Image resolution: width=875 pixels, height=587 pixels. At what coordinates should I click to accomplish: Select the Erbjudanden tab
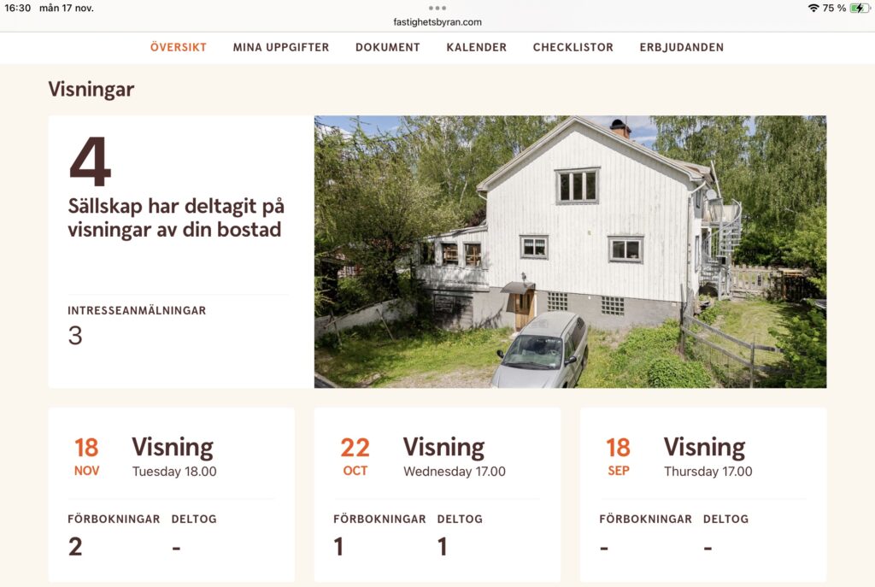(x=682, y=48)
